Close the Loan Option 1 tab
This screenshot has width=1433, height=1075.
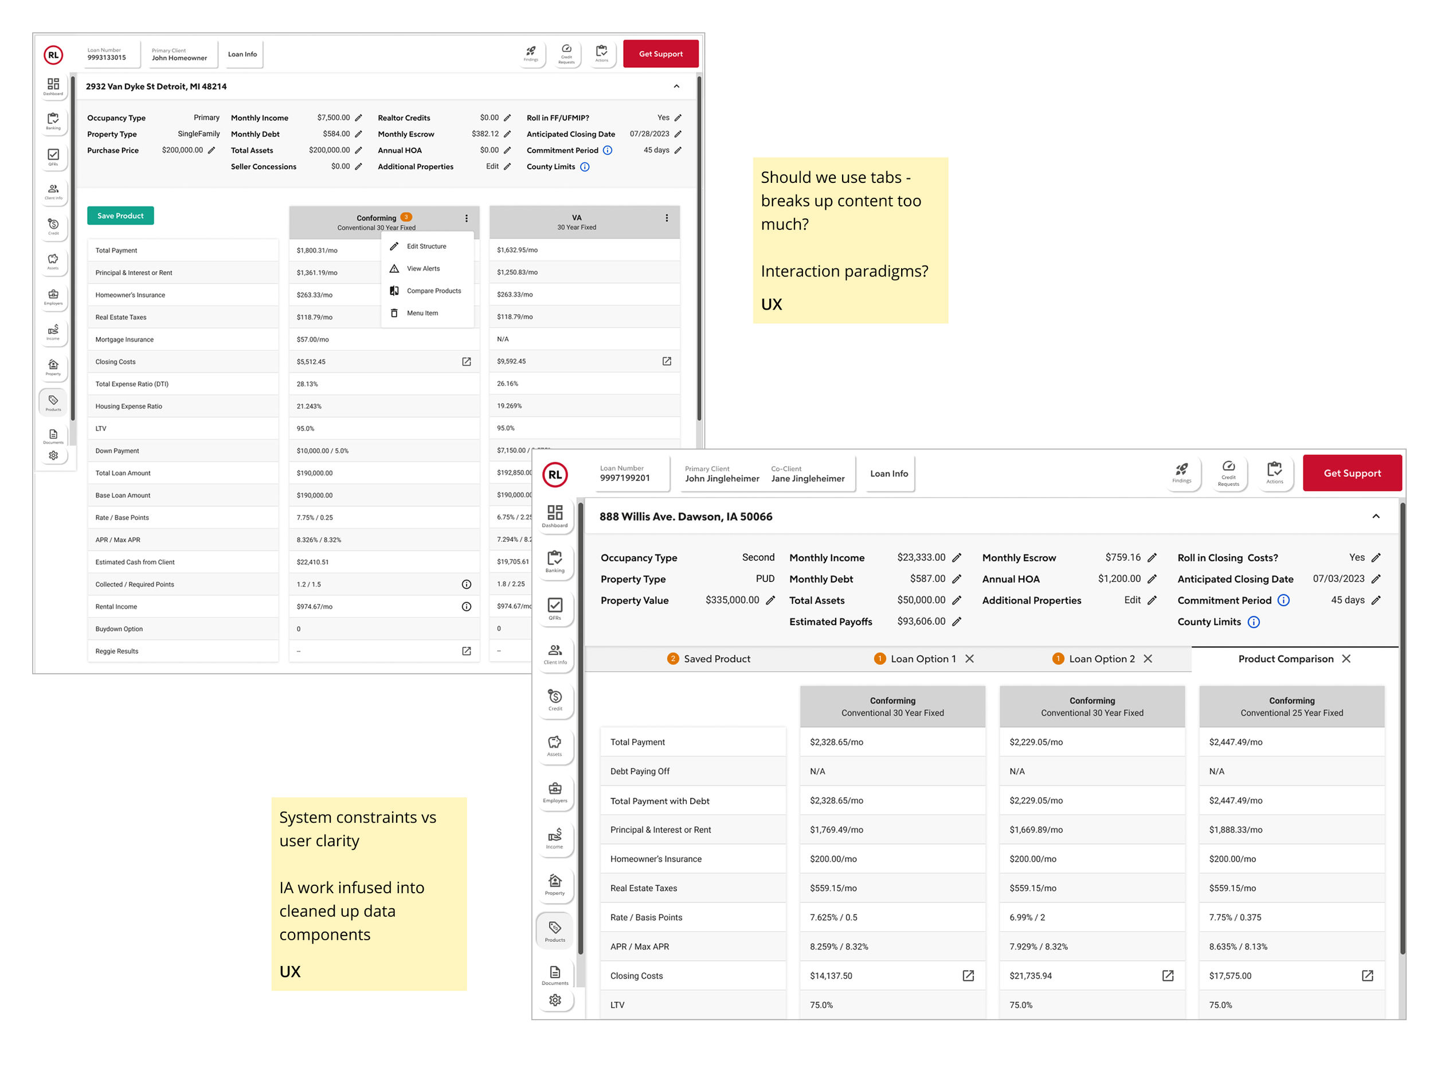[x=970, y=658]
